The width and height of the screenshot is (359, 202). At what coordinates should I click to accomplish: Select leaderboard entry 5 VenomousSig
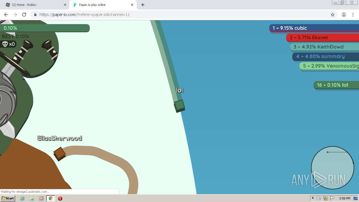point(329,66)
